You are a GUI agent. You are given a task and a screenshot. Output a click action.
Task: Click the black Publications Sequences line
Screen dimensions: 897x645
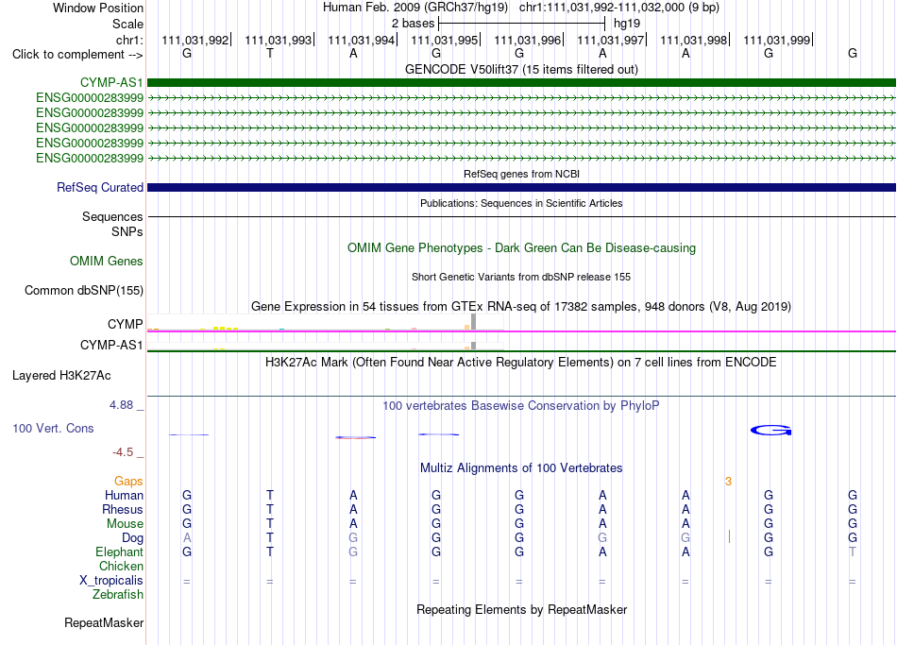tap(521, 217)
